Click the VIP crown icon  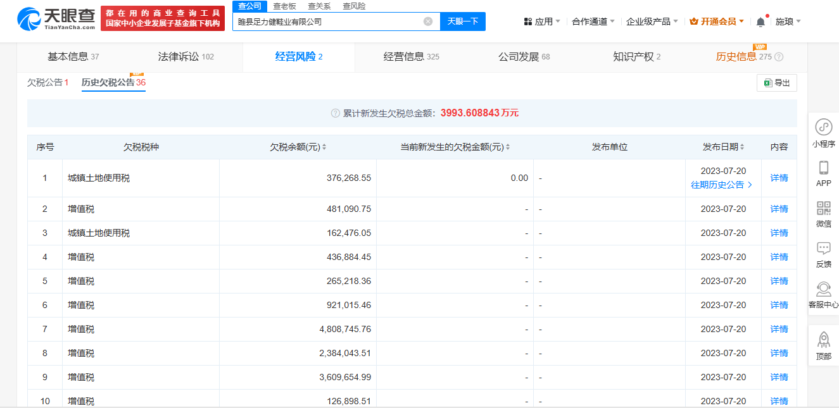click(x=694, y=22)
